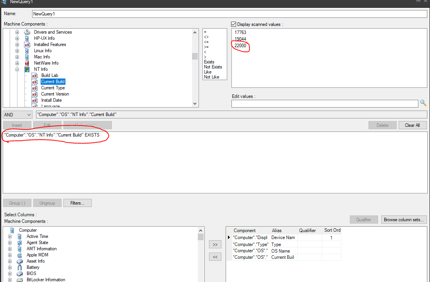
Task: Expand the Installed Features node
Action: (17, 44)
